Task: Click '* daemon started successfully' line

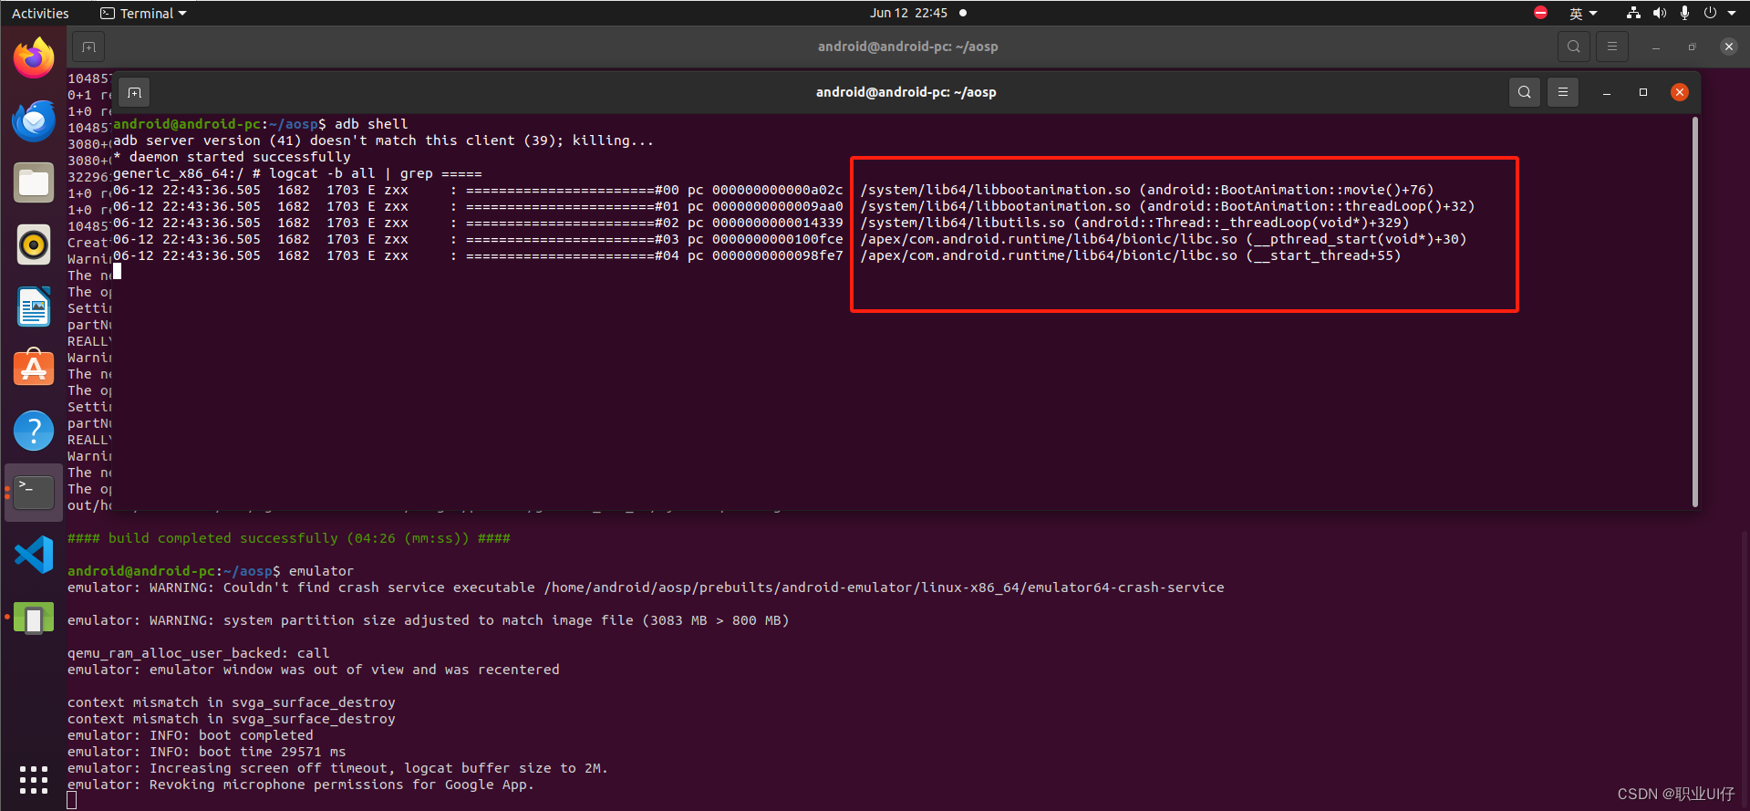Action: (232, 157)
